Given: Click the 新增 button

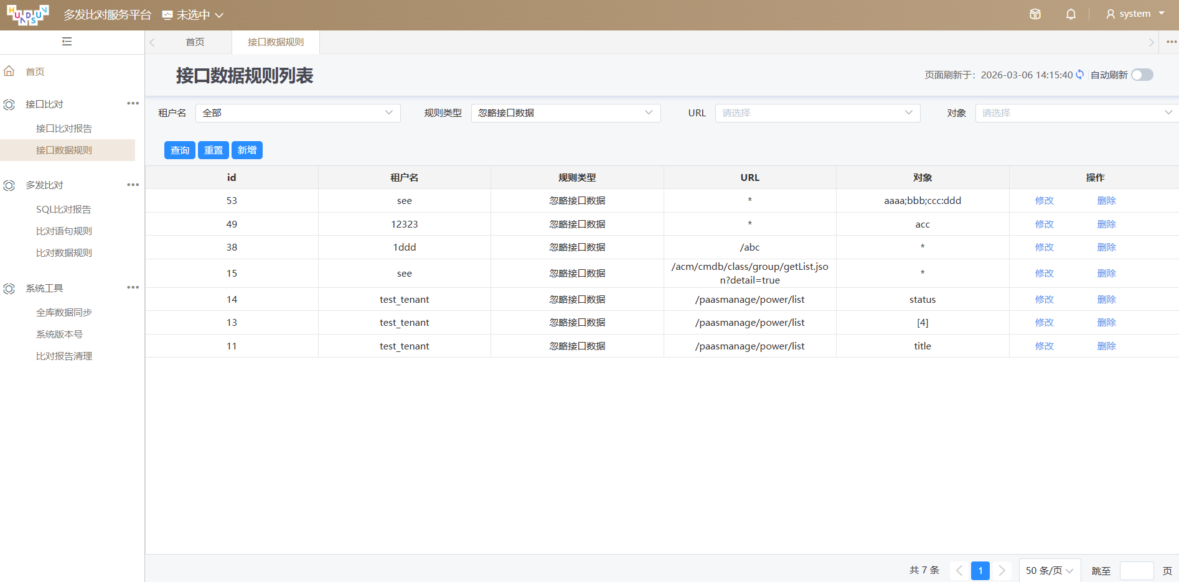Looking at the screenshot, I should [247, 150].
